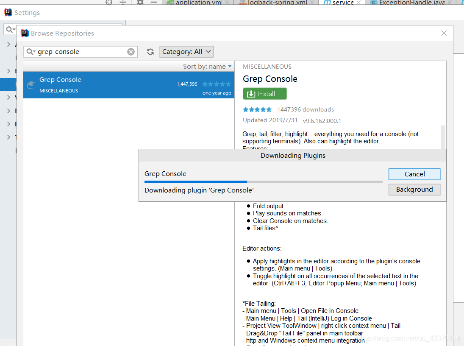Image resolution: width=464 pixels, height=346 pixels.
Task: Click the 'Tail files*.' bullet item
Action: pos(266,228)
